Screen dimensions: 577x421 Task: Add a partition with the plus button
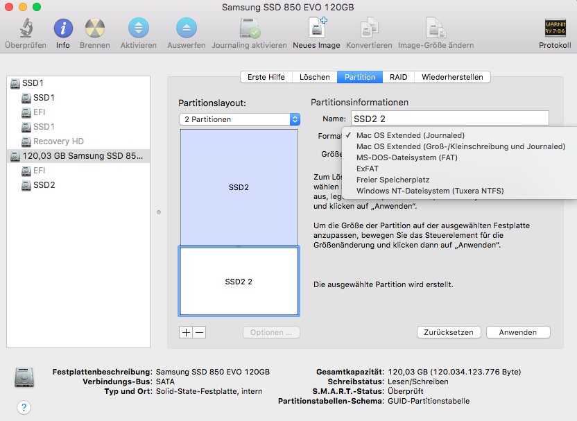tap(186, 332)
